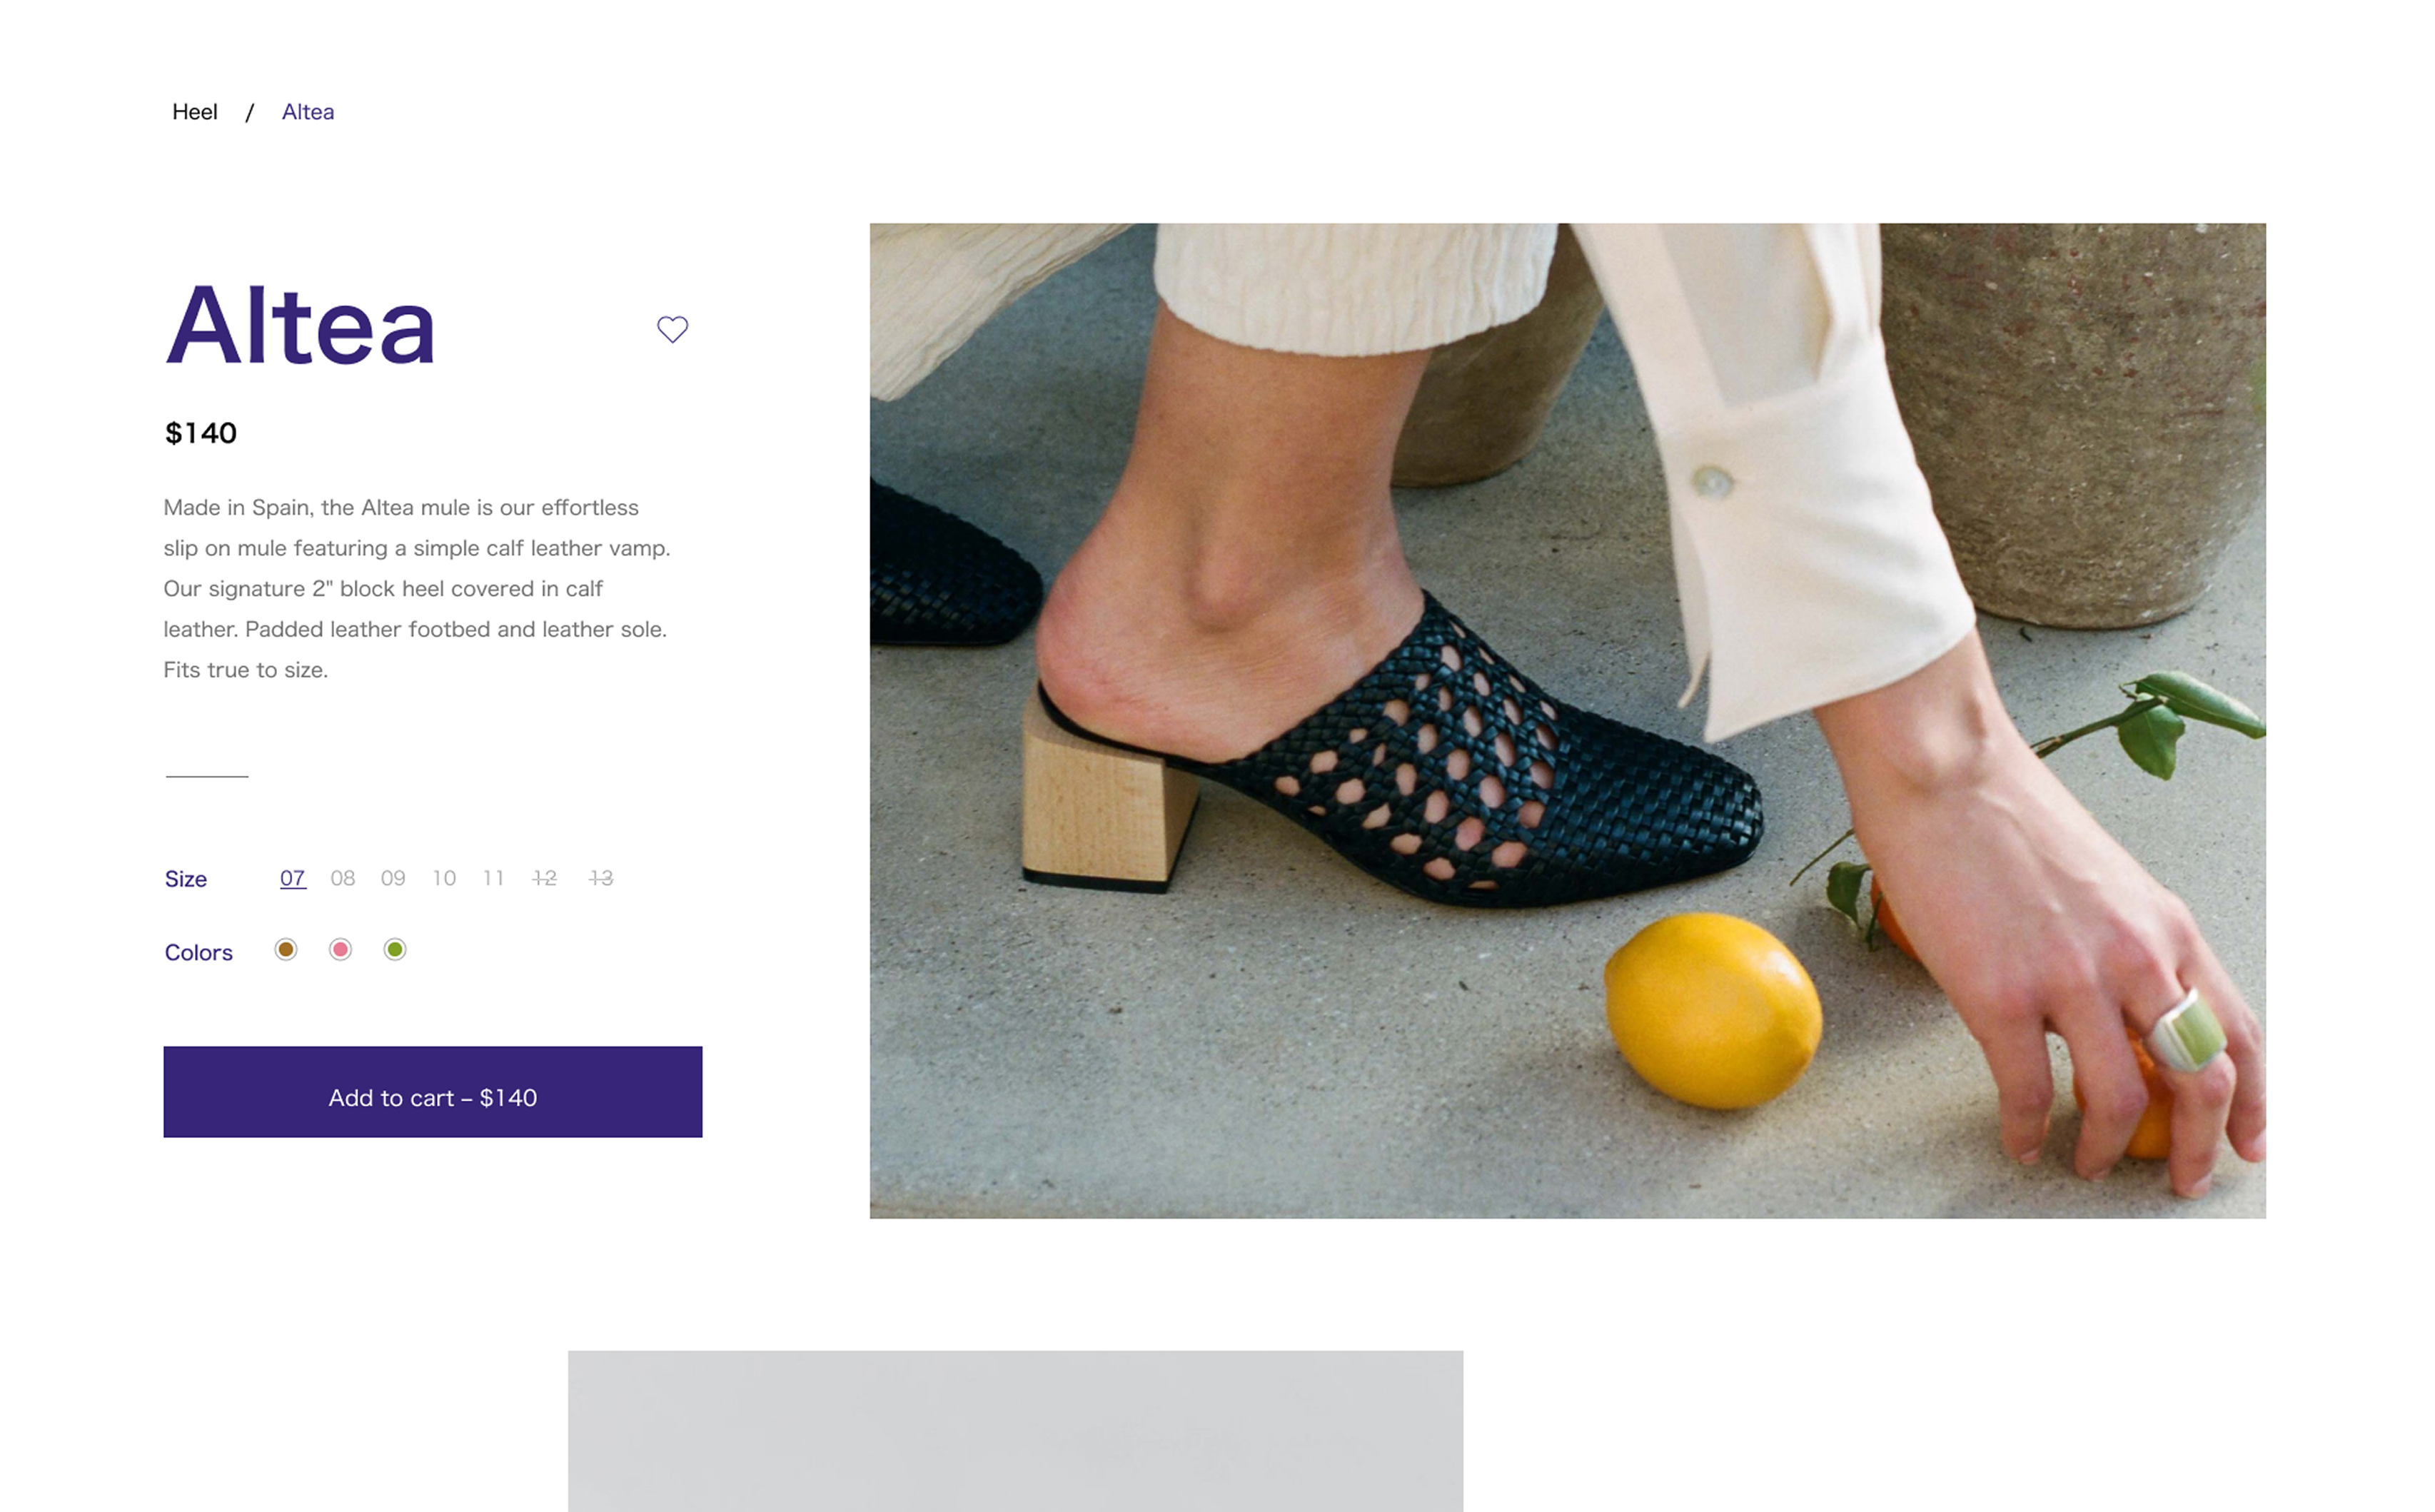Click the $140 price text
Viewport: 2435px width, 1512px height.
pos(201,433)
